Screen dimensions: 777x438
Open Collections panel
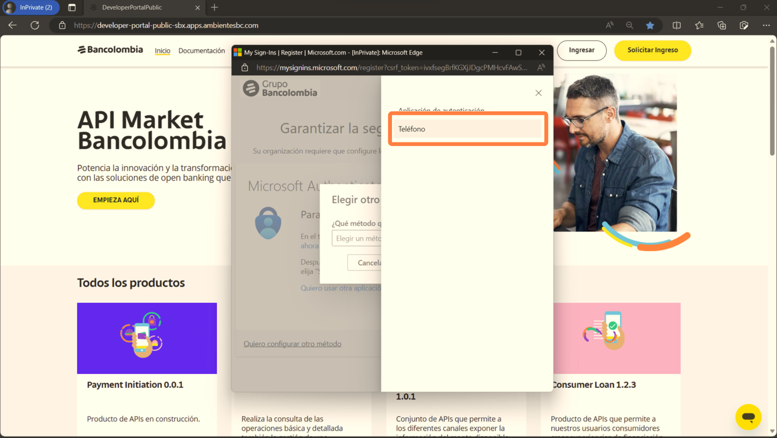tap(722, 25)
